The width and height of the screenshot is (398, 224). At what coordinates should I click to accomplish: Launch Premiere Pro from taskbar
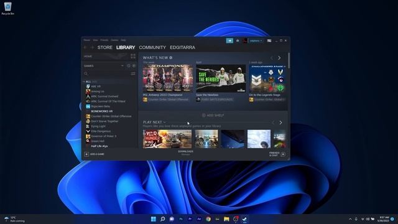tap(190, 219)
